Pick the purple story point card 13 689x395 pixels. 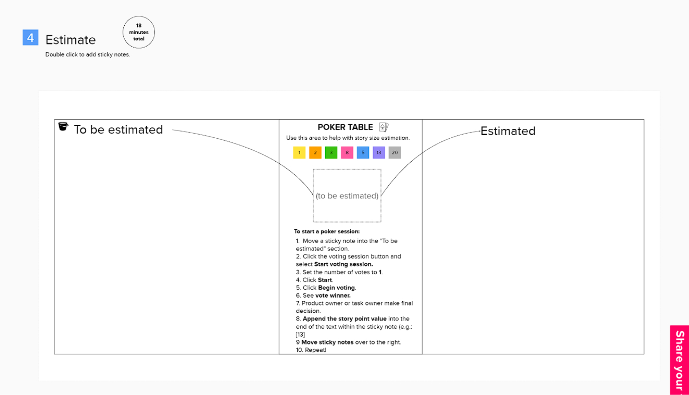pyautogui.click(x=379, y=153)
